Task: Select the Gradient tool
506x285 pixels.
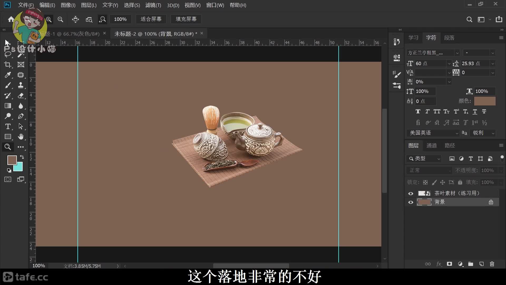Action: pos(8,106)
